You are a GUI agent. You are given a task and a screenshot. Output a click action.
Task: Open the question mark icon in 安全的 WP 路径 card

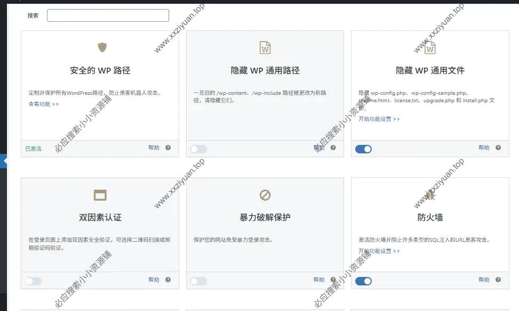(168, 148)
